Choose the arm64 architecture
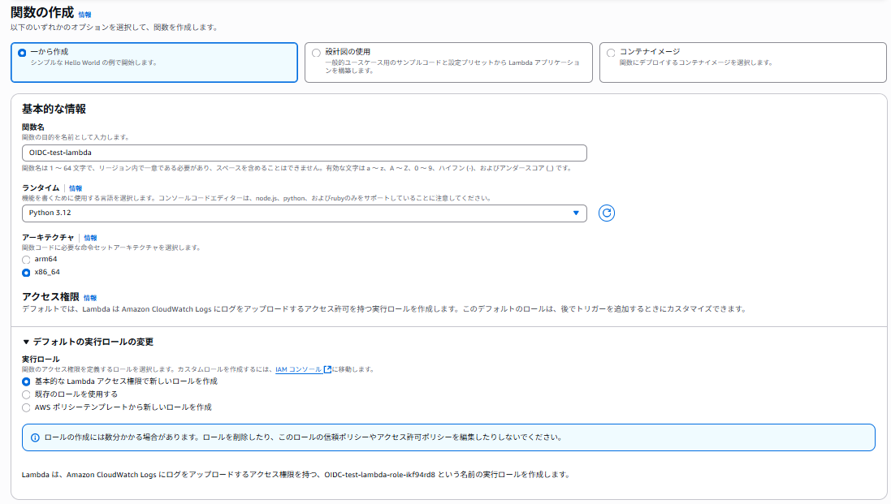Screen dimensions: 891x504 point(26,260)
